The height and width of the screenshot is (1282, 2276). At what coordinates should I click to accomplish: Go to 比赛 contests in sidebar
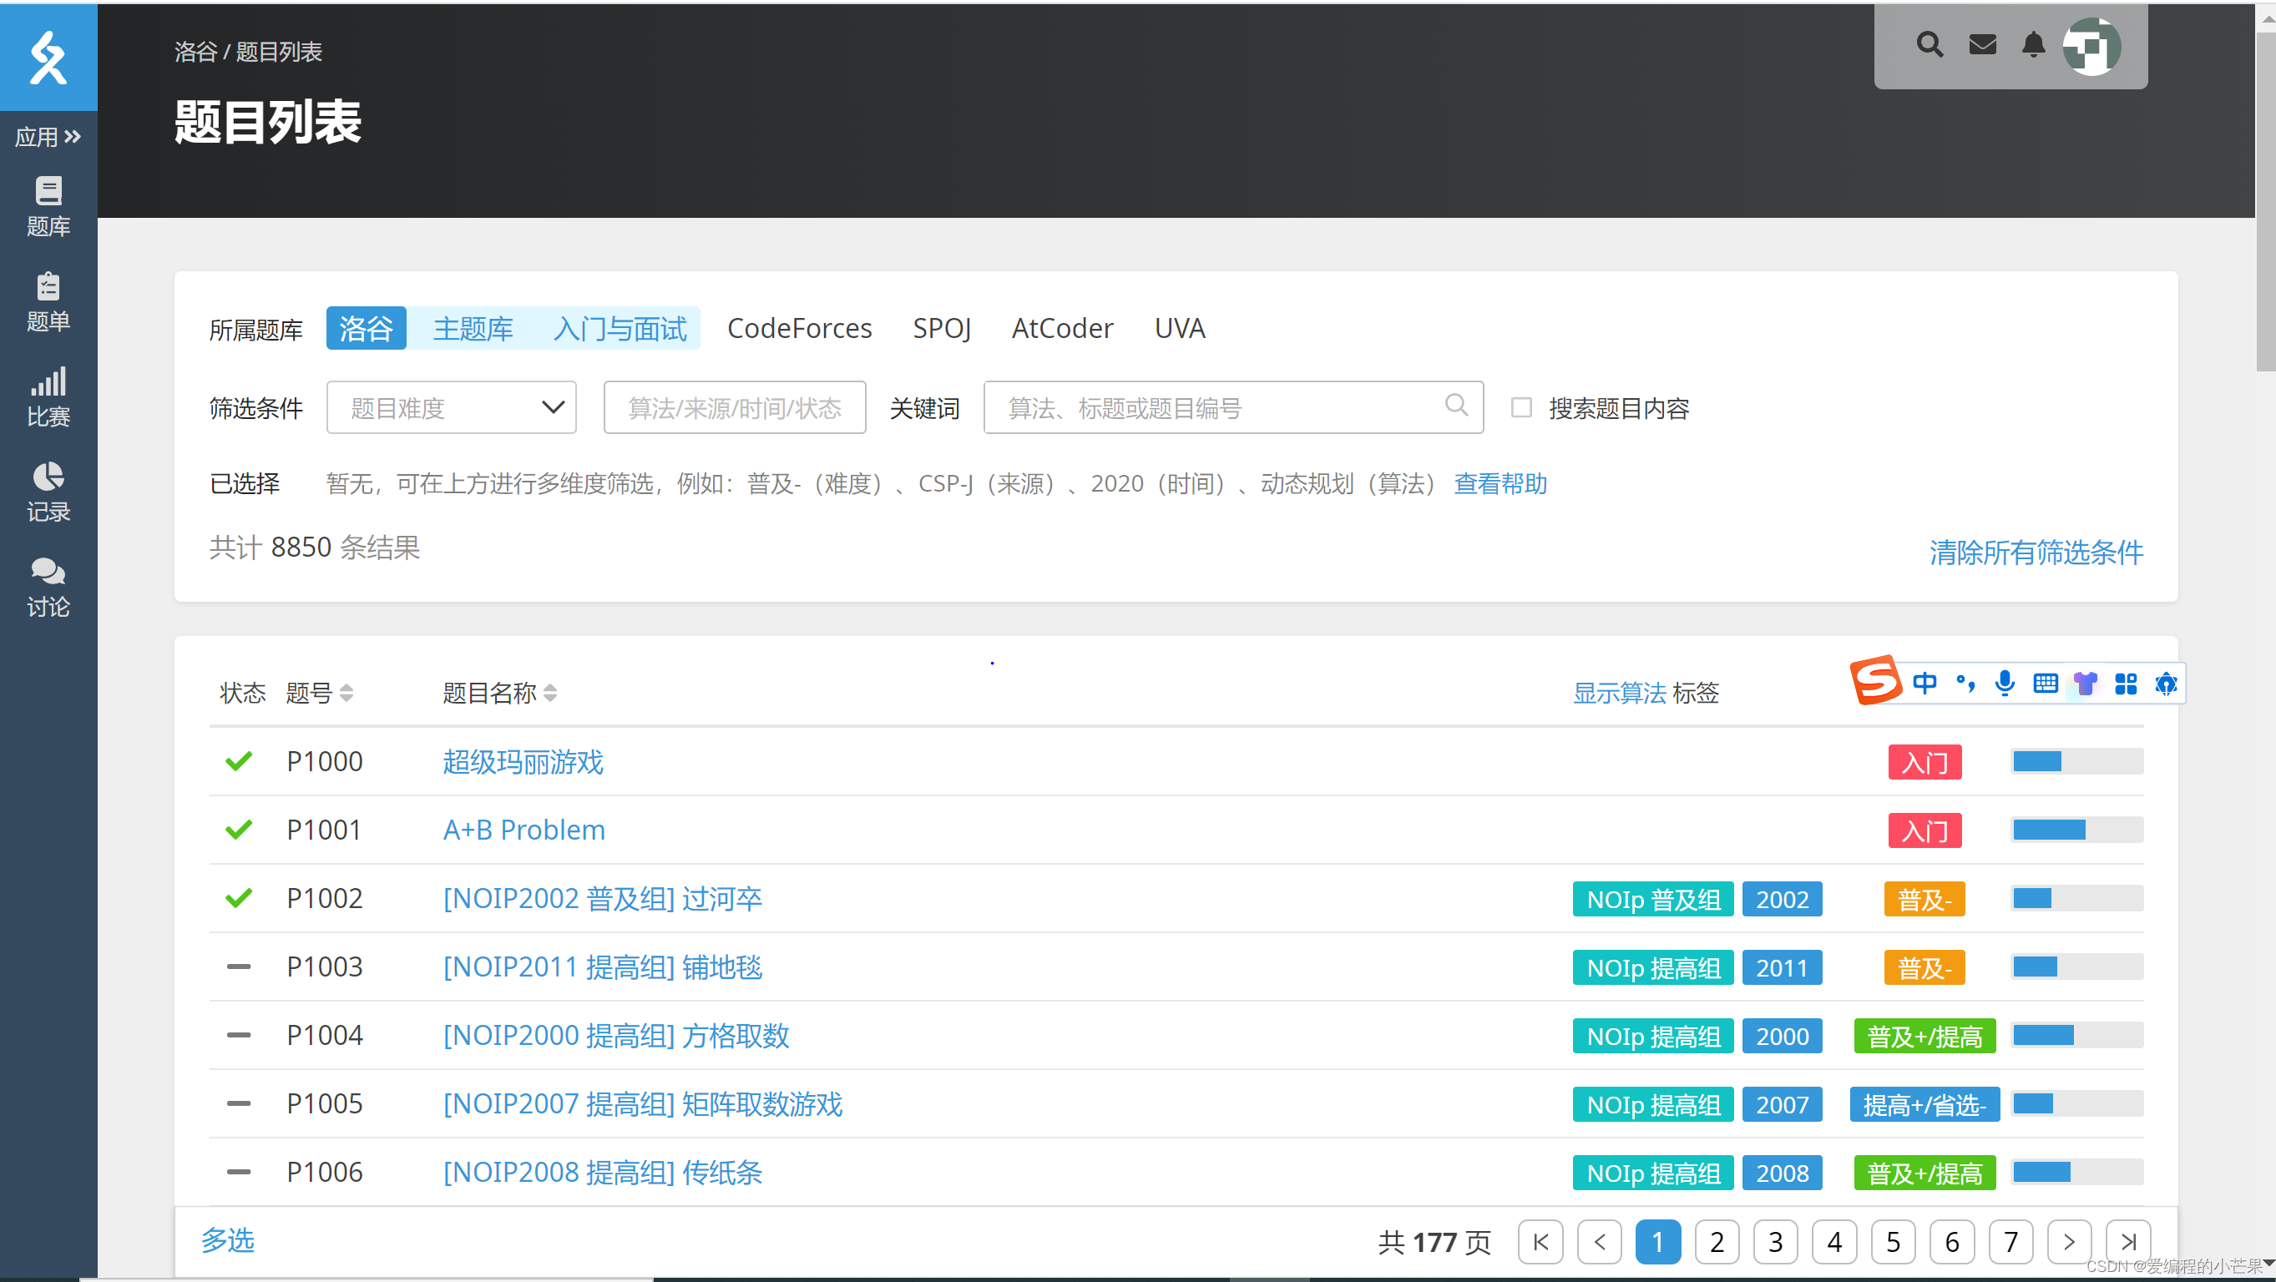pyautogui.click(x=48, y=396)
